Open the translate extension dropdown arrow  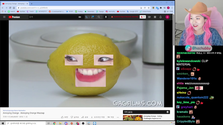click(x=89, y=17)
